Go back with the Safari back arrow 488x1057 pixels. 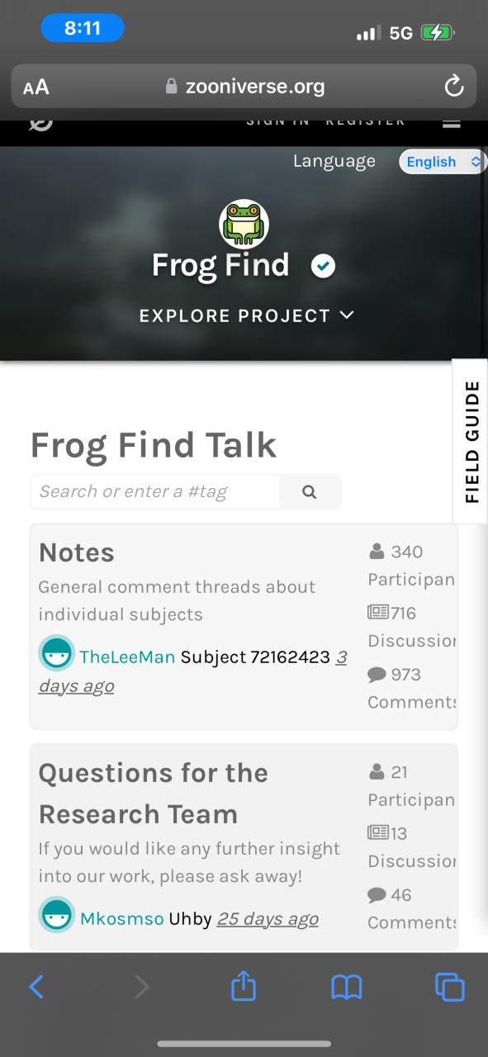(x=36, y=987)
